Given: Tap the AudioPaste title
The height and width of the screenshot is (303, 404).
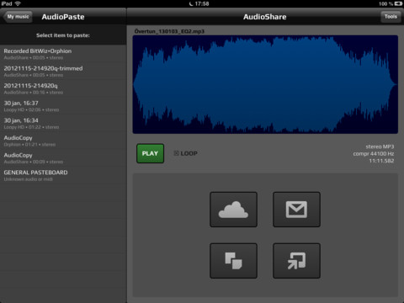Looking at the screenshot, I should coord(63,17).
